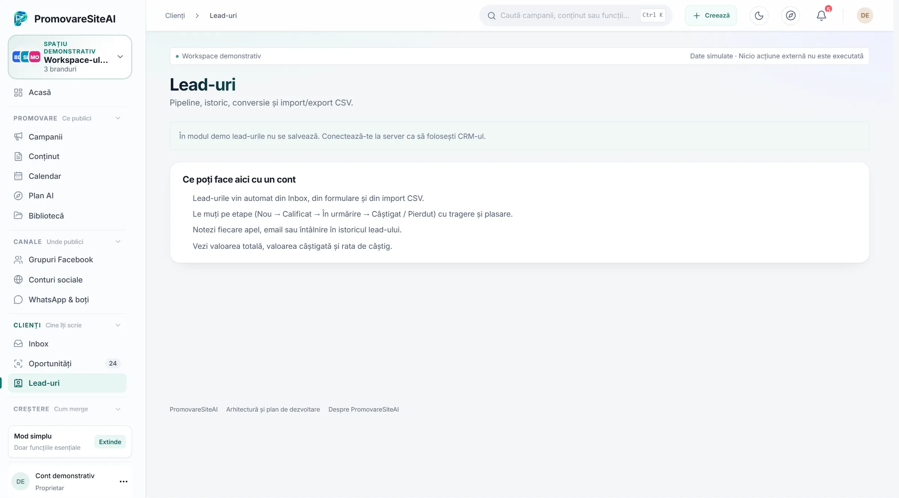Select Oportunități menu item with 24 badge
Screen dimensions: 899x498
pos(67,364)
